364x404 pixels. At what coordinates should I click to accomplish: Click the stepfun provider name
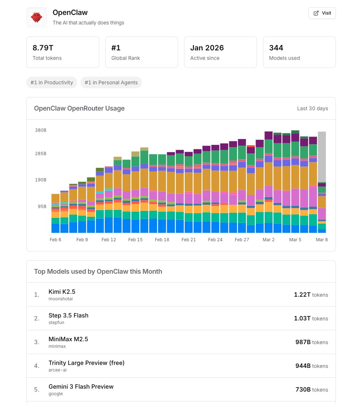tap(56, 323)
